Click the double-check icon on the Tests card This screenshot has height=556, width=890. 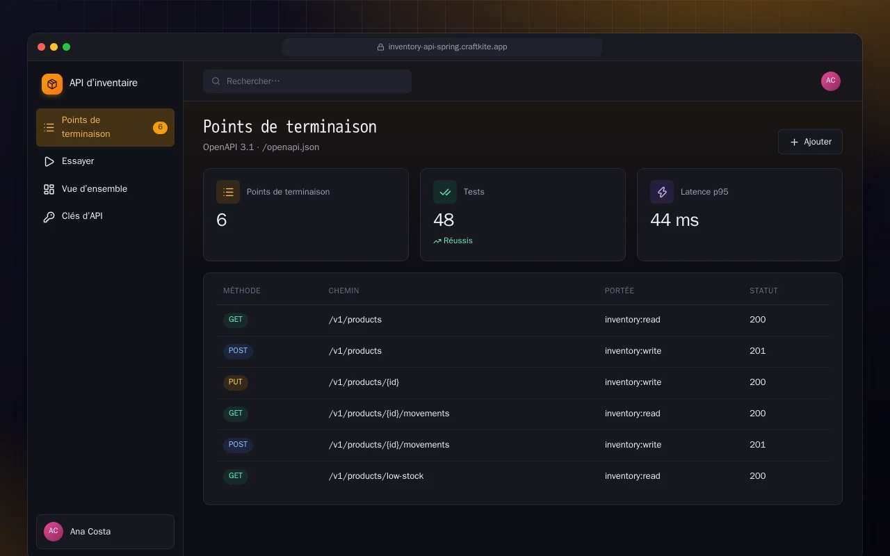click(x=445, y=192)
